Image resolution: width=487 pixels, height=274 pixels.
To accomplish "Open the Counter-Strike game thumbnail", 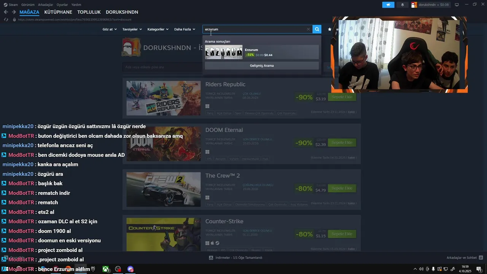I will (164, 234).
